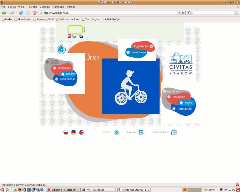The height and width of the screenshot is (192, 240).
Task: Open the instrukcje page
Action: [177, 97]
